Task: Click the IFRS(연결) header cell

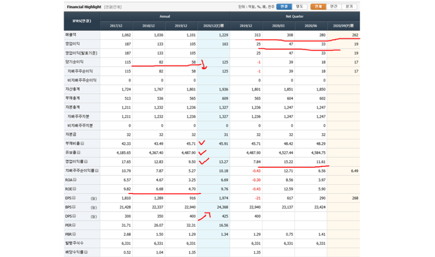Action: click(x=82, y=21)
